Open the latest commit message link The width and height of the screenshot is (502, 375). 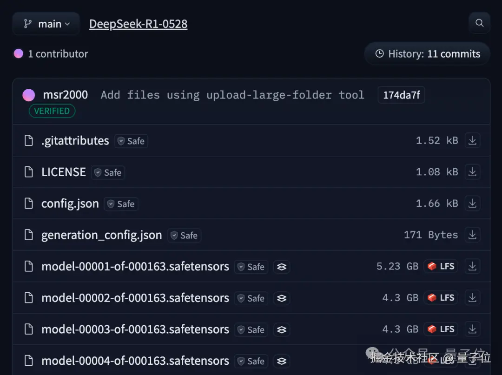pos(232,95)
